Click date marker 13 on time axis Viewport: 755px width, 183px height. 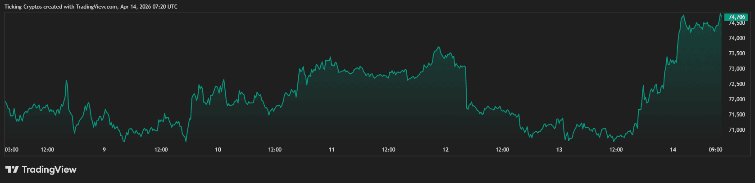point(559,150)
